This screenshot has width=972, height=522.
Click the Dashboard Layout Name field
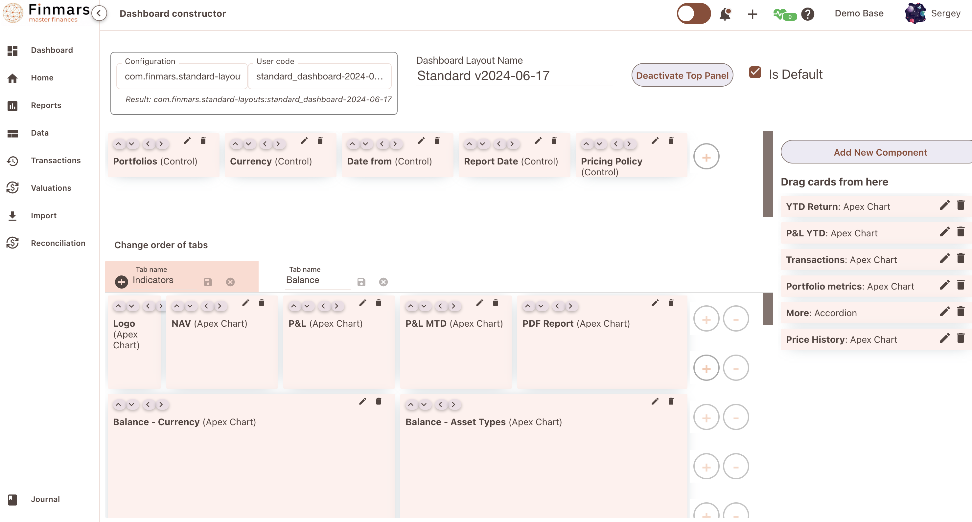[514, 76]
